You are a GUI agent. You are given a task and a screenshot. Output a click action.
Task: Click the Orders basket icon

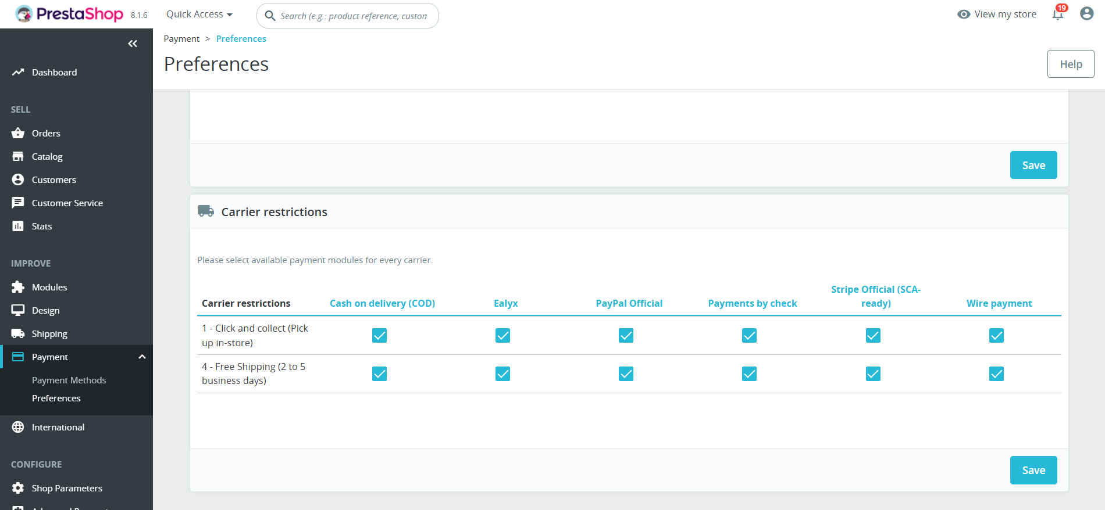point(18,133)
